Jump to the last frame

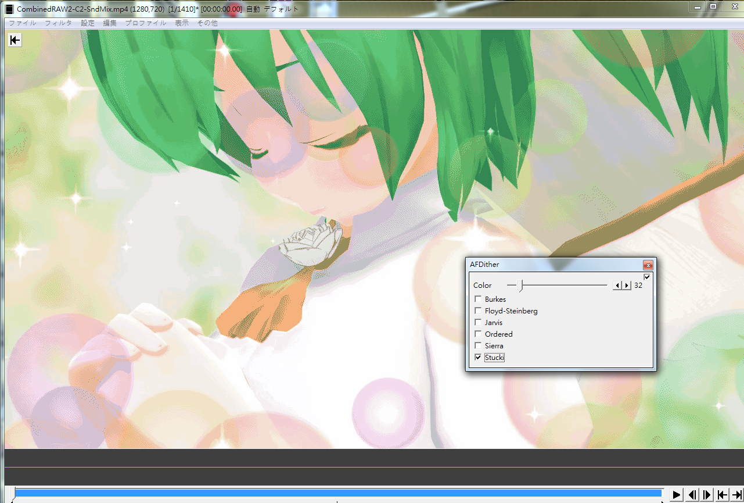736,495
